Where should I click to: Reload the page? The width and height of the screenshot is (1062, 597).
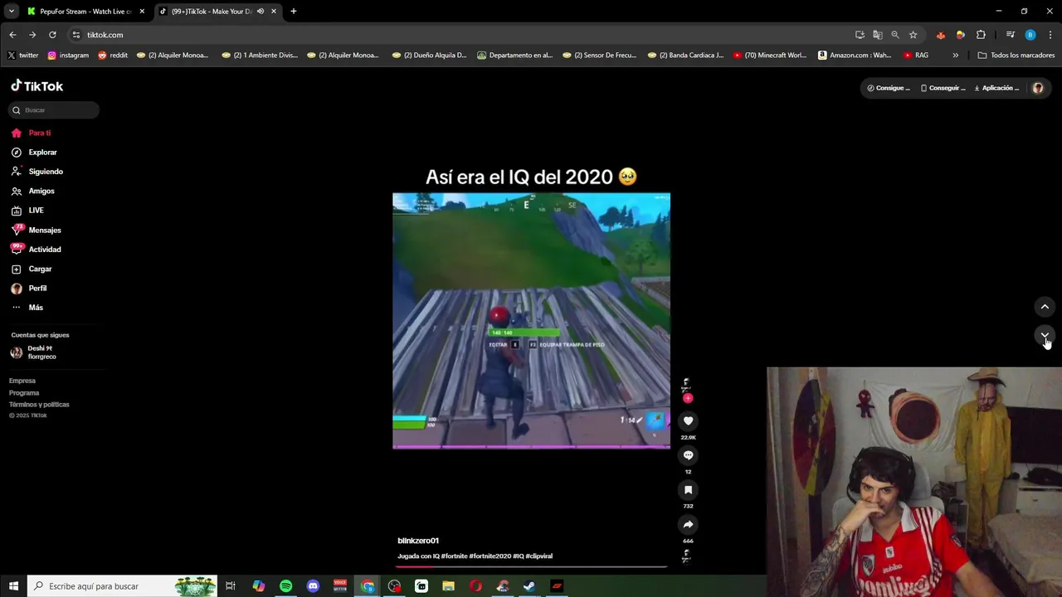(52, 35)
